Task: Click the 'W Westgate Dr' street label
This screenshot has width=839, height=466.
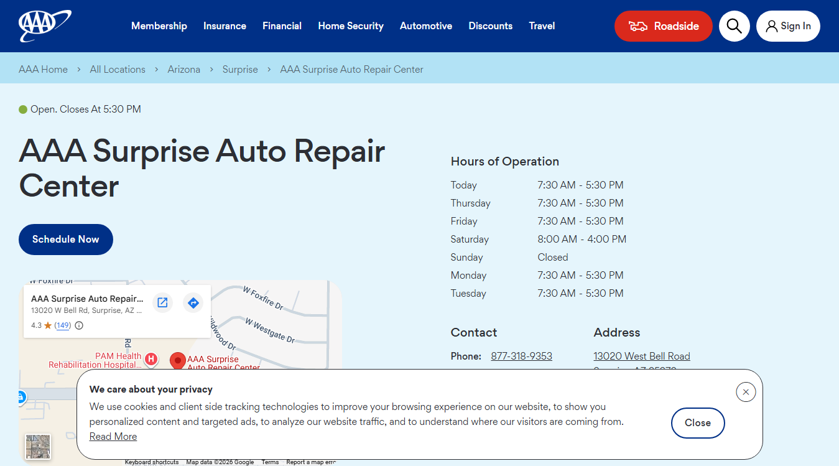Action: pyautogui.click(x=270, y=331)
